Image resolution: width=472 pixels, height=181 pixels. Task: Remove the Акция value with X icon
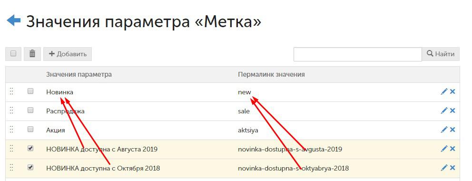pos(452,130)
